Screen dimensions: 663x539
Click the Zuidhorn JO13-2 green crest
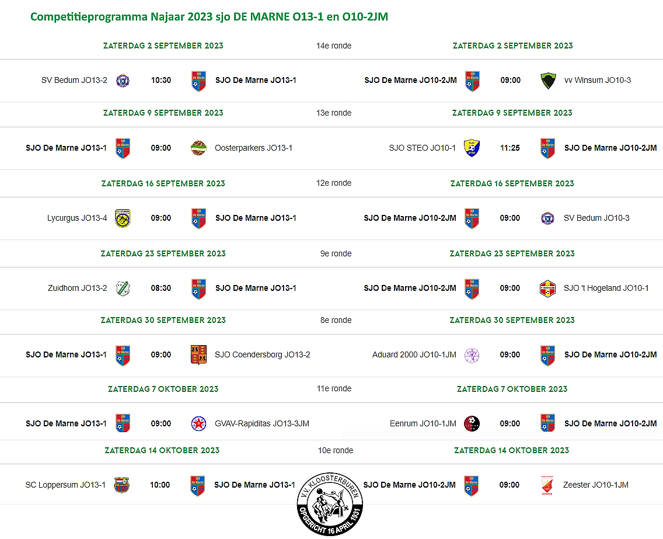pyautogui.click(x=123, y=288)
